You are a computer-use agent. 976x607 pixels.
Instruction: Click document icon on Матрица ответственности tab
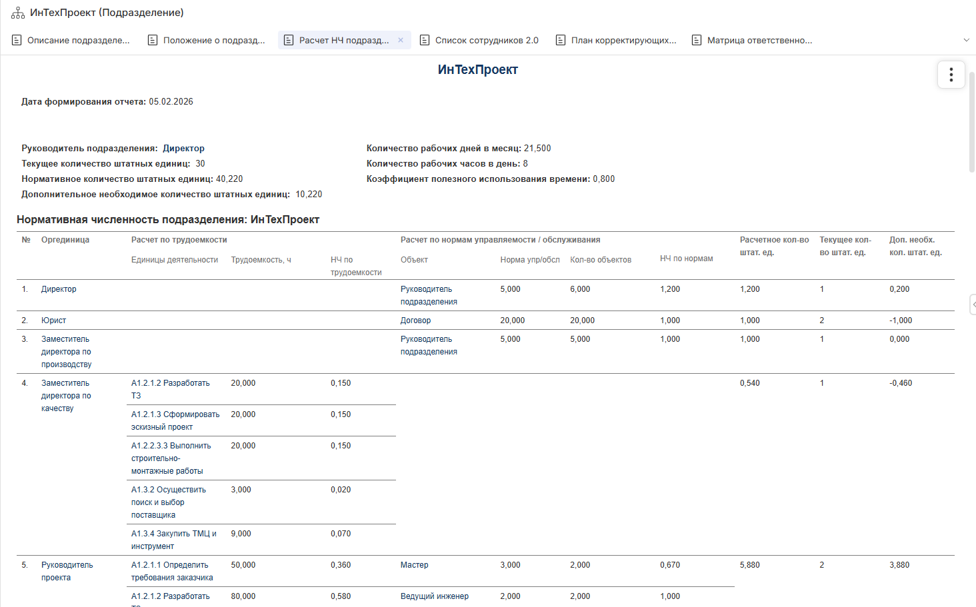[697, 41]
